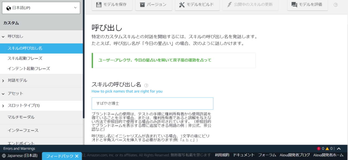
Task: Click the Build Model wrench icon
Action: pos(182,5)
